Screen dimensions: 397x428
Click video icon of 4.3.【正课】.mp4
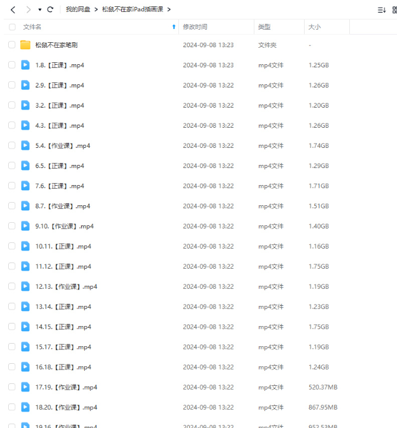(x=25, y=125)
